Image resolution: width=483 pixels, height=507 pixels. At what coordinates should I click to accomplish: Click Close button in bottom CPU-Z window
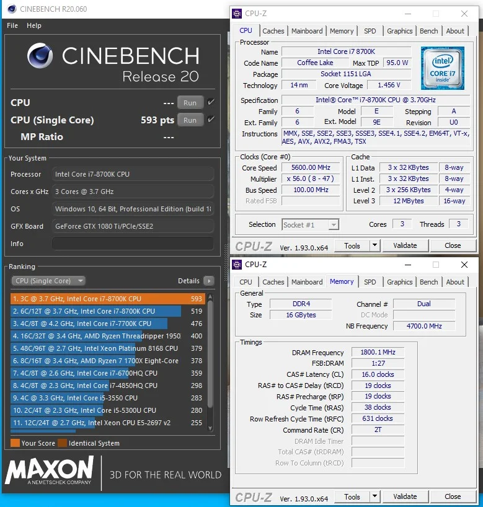[x=453, y=496]
